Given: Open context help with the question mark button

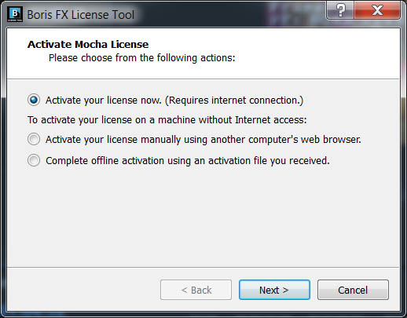Looking at the screenshot, I should pyautogui.click(x=340, y=10).
